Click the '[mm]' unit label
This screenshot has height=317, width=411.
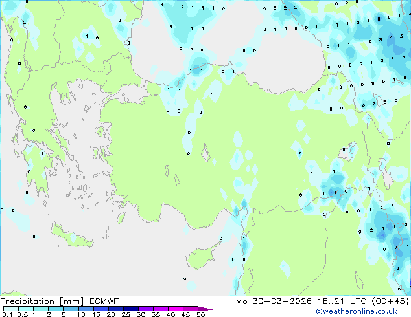point(72,301)
